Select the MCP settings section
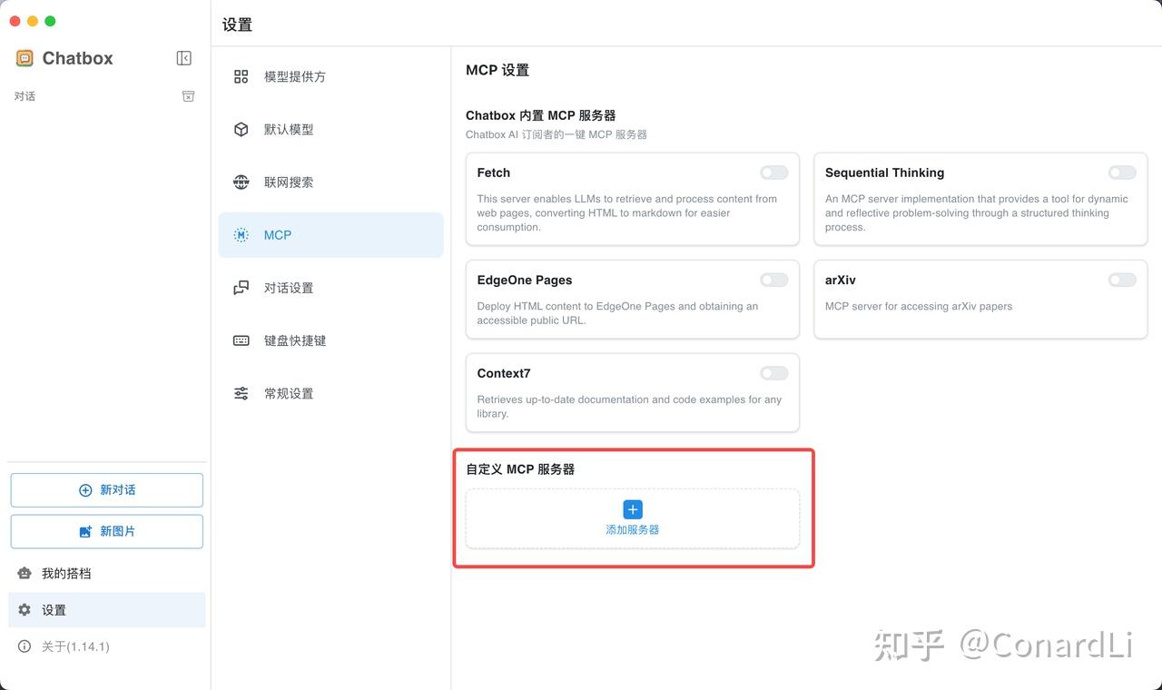This screenshot has height=690, width=1162. point(330,235)
